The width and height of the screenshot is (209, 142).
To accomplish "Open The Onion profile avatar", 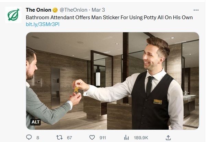I will point(13,15).
